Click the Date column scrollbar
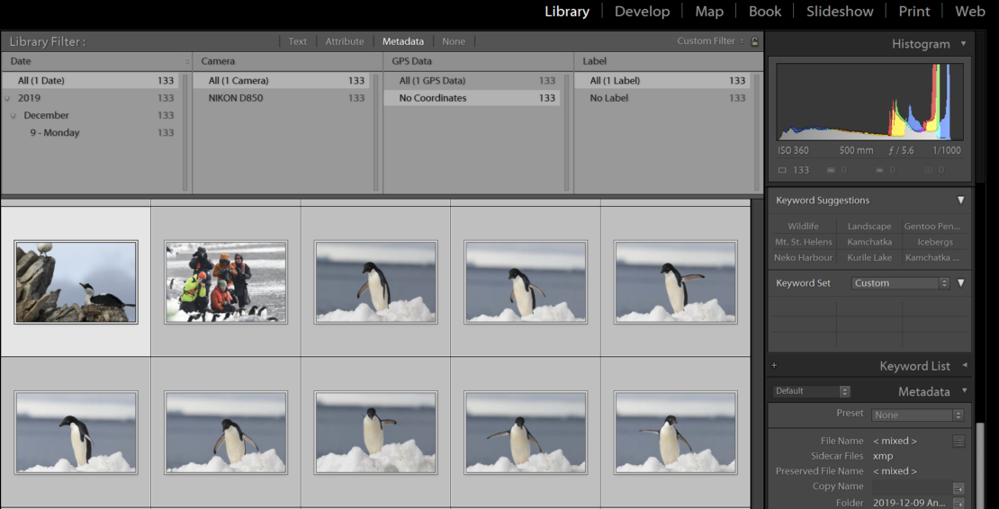Viewport: 999px width, 509px height. tap(186, 132)
